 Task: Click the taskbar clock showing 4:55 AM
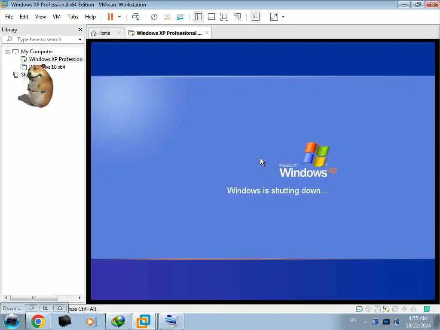[x=418, y=322]
